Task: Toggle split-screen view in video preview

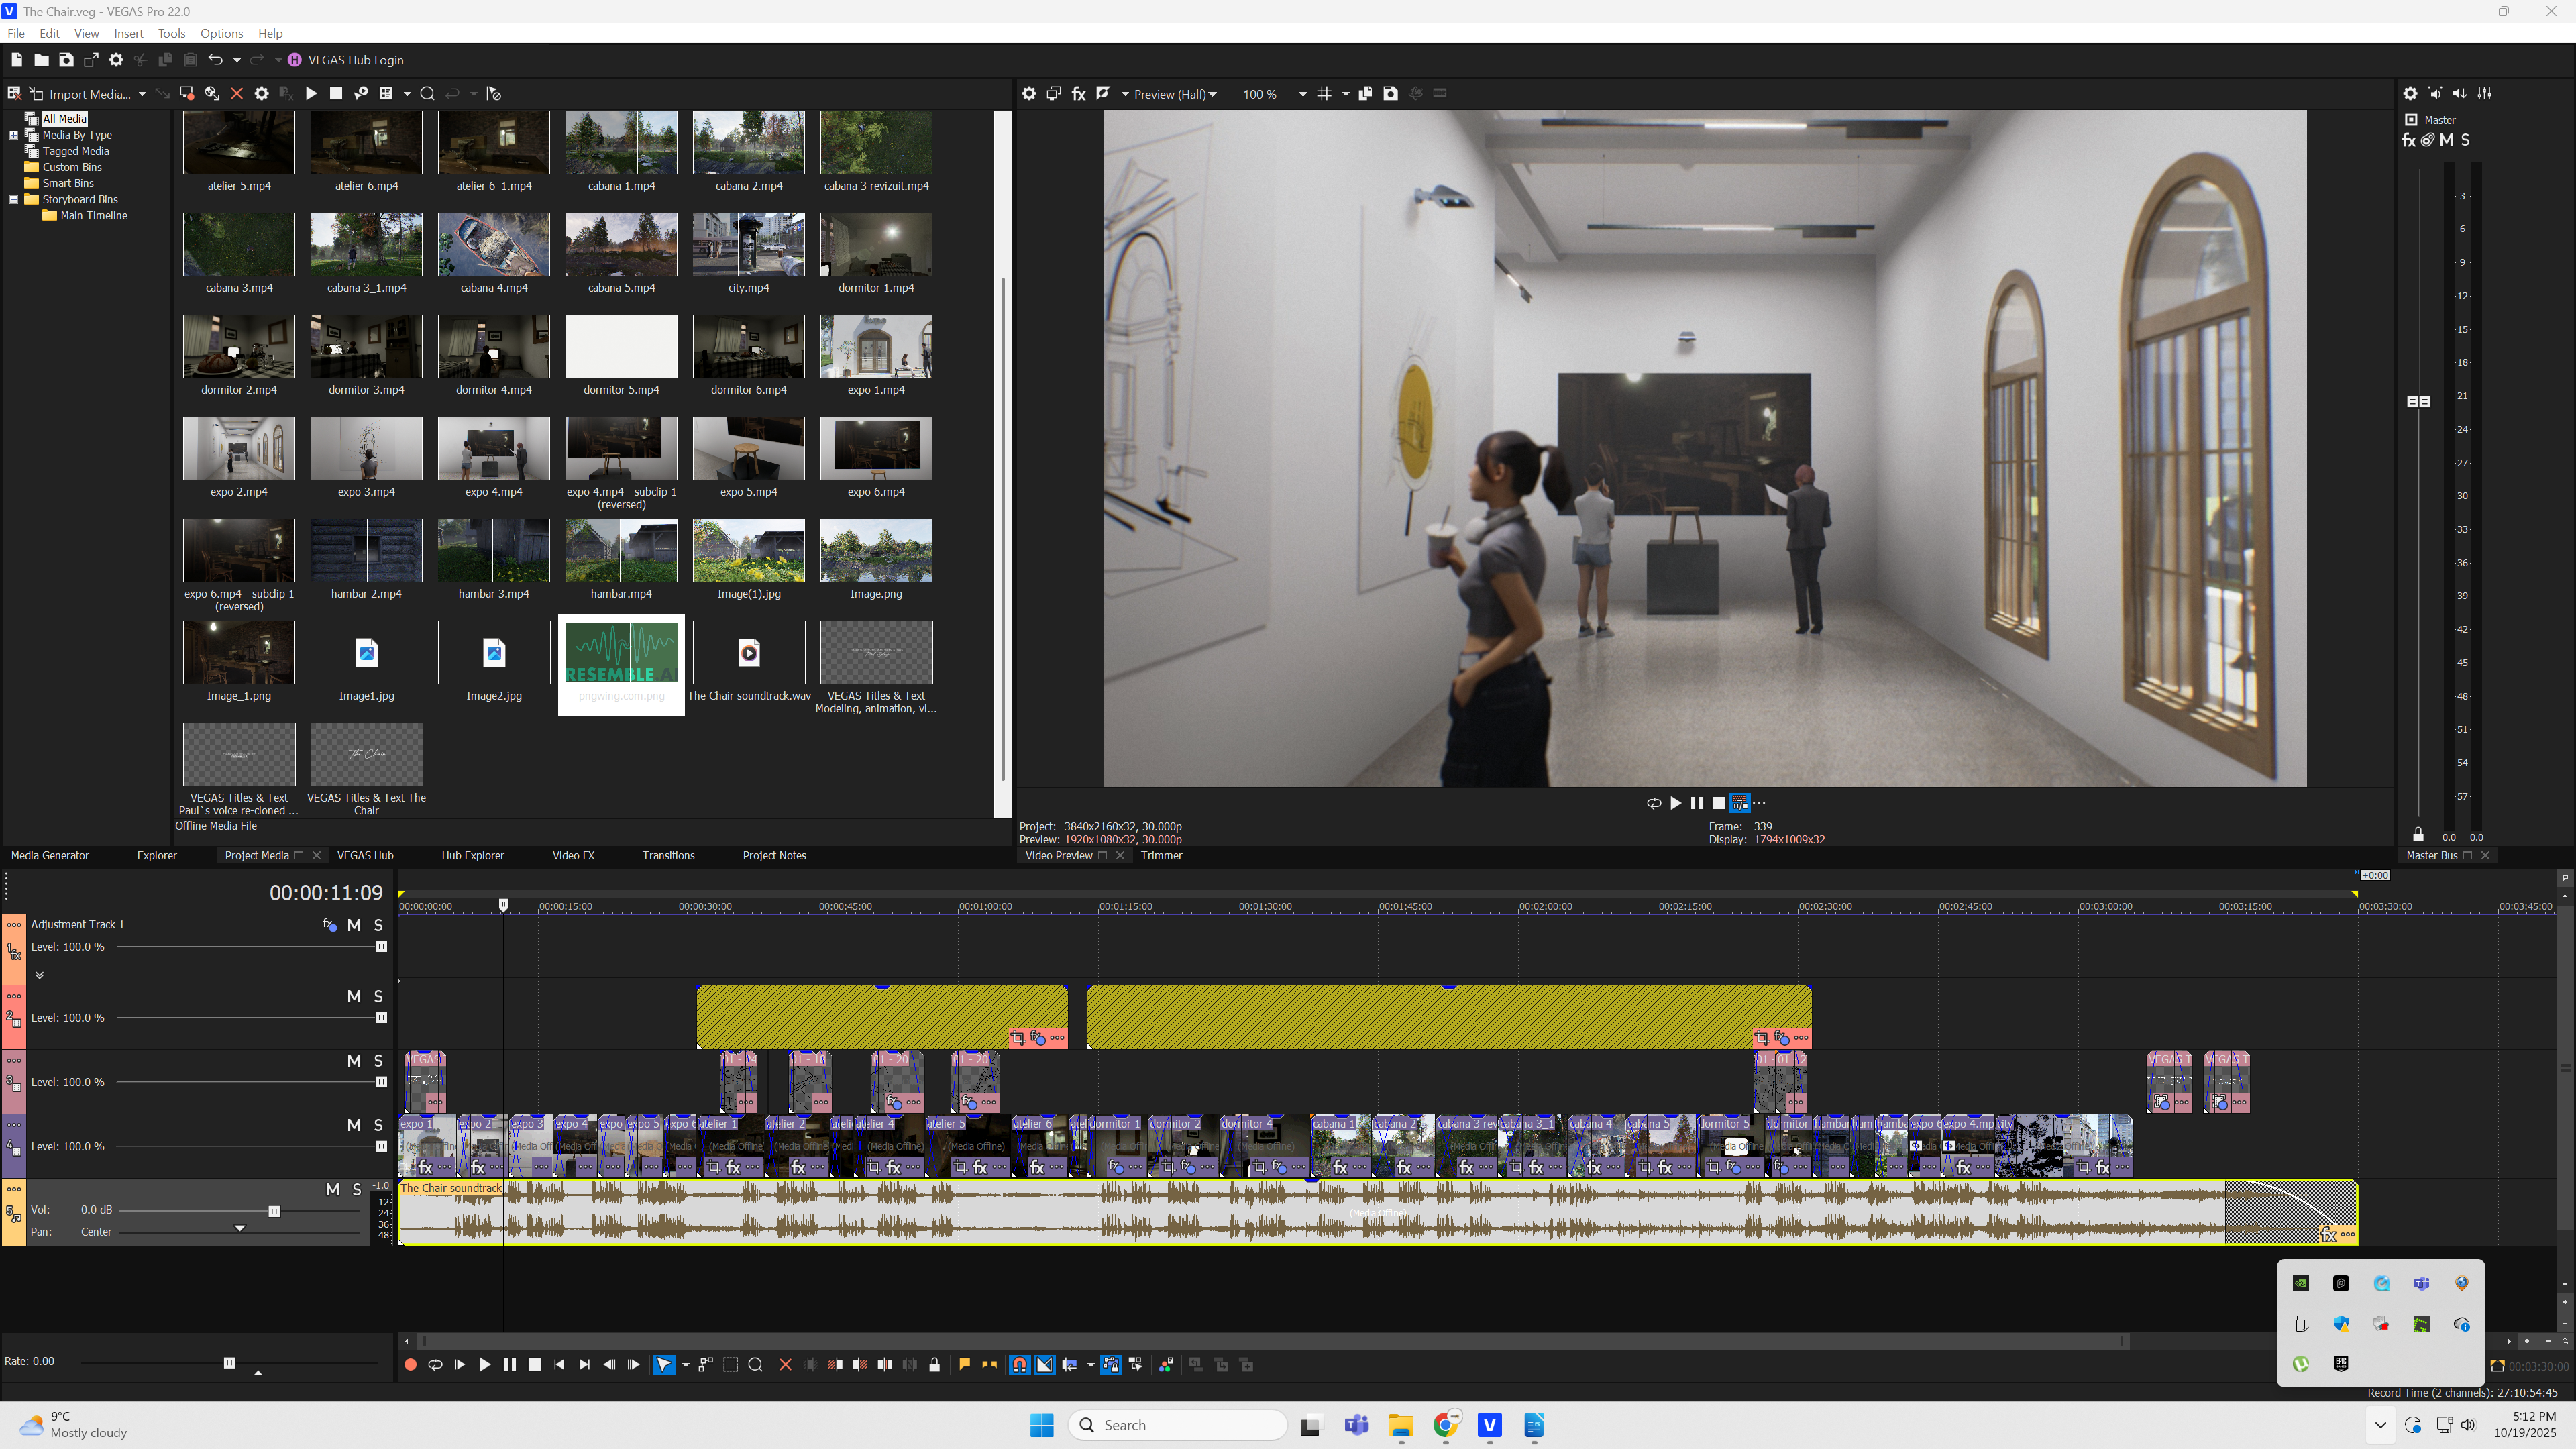Action: pos(1103,93)
